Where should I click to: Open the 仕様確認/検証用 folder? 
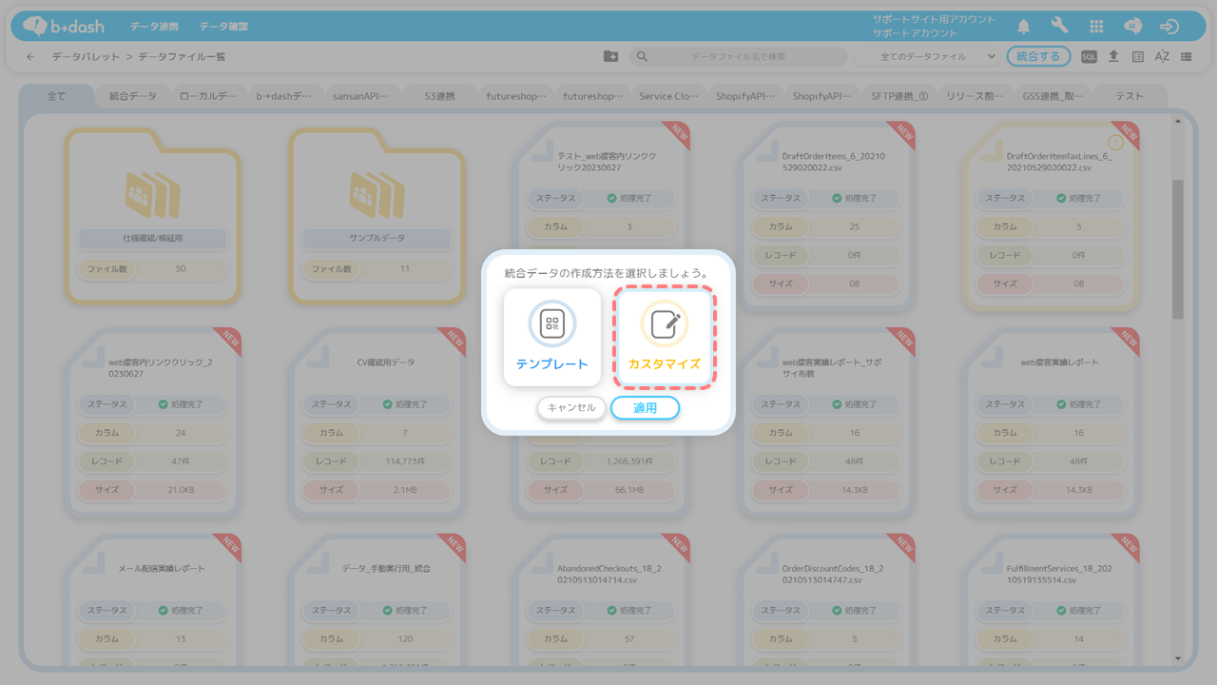(152, 216)
